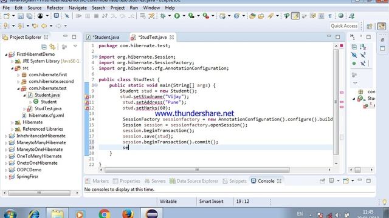
Task: Click the Open Type icon
Action: click(x=253, y=16)
